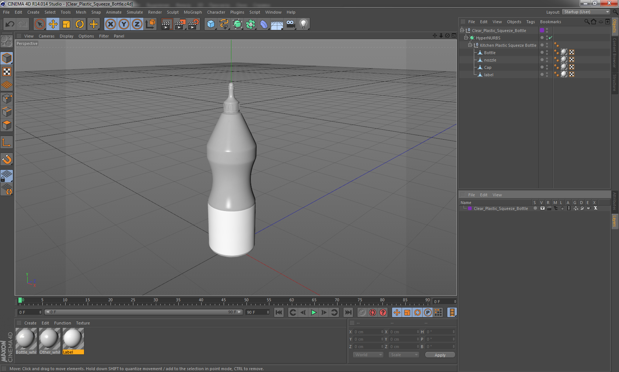This screenshot has width=619, height=372.
Task: Open viewport Cameras menu
Action: click(46, 36)
